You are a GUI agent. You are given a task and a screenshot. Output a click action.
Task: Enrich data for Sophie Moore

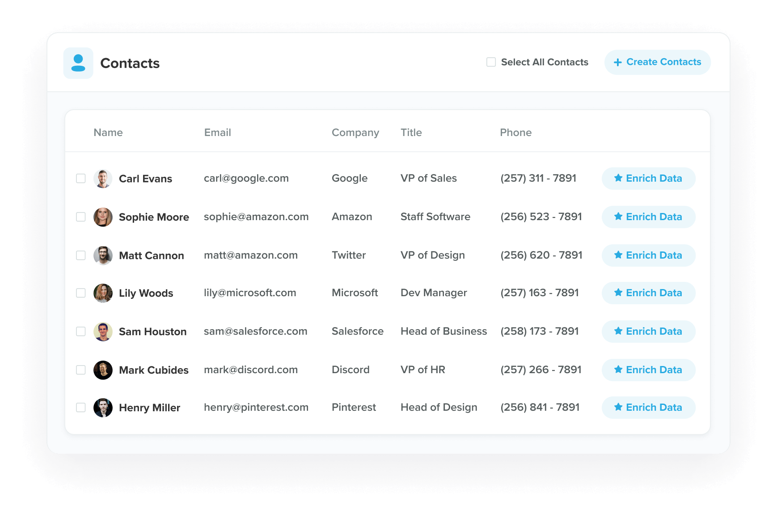648,217
